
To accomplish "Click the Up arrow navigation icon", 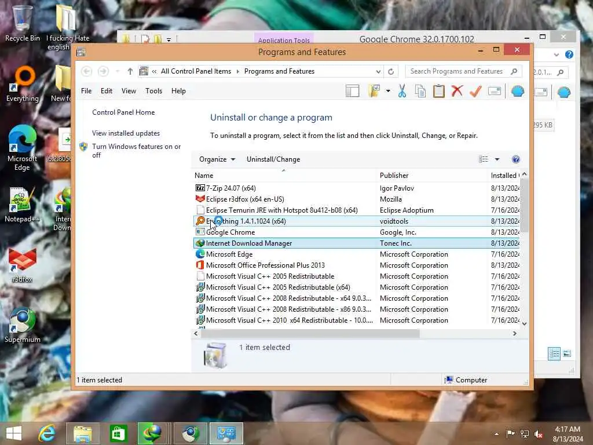I will [130, 71].
